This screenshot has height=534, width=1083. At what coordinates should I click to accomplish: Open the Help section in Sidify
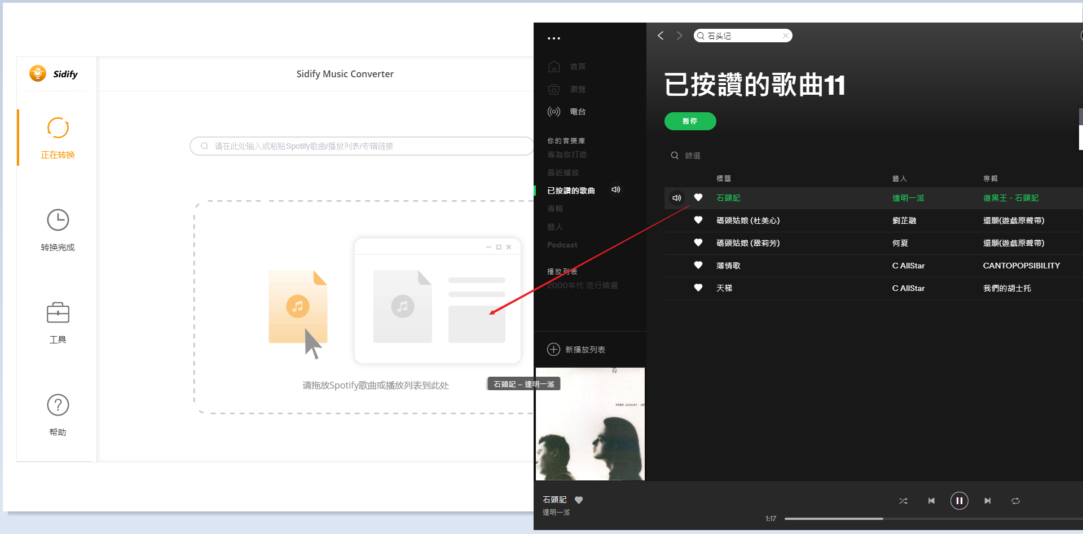click(58, 415)
